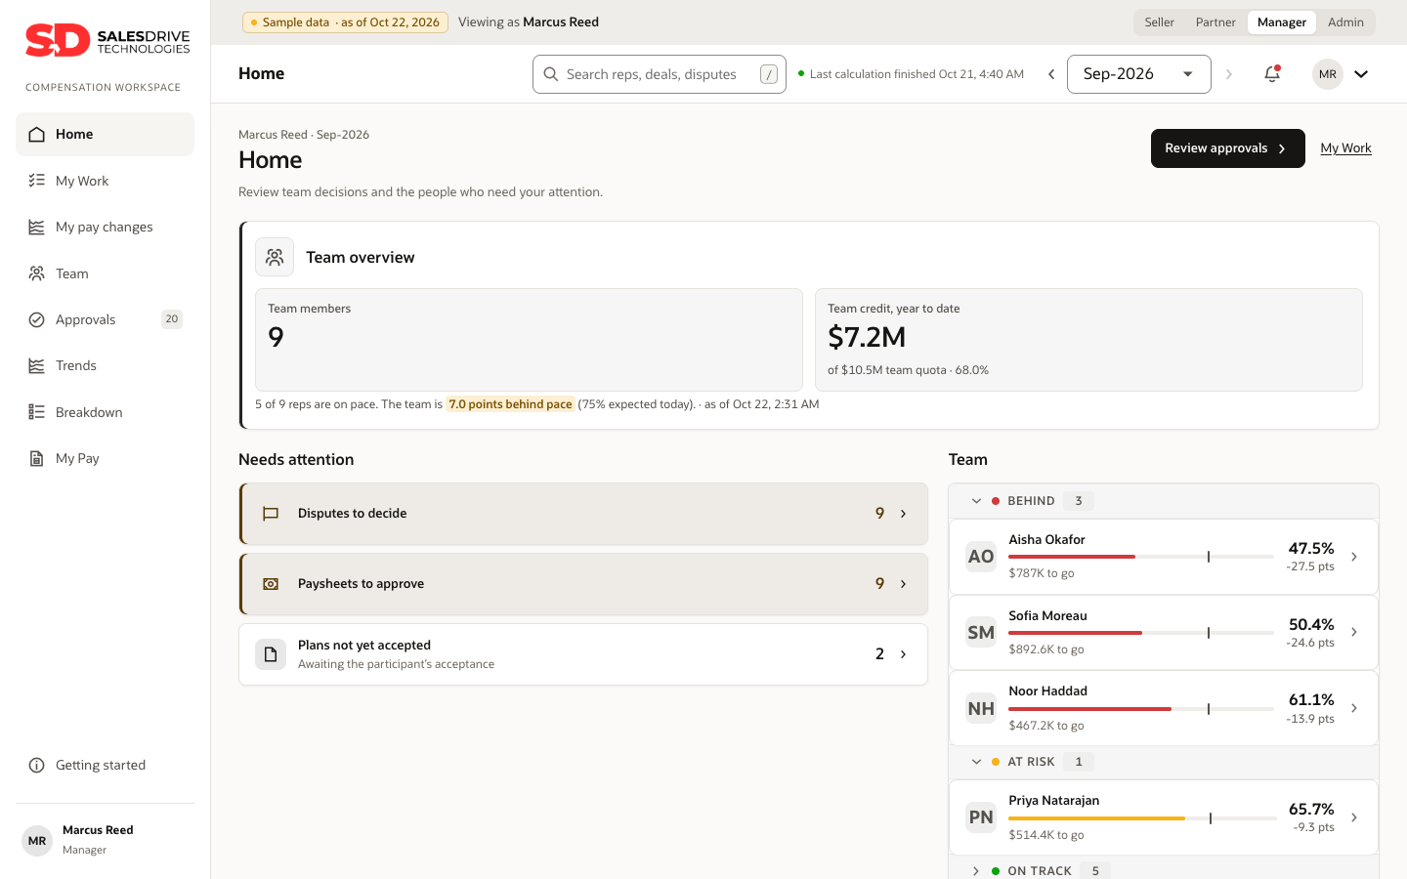1407x879 pixels.
Task: Switch to Seller role view
Action: [x=1160, y=22]
